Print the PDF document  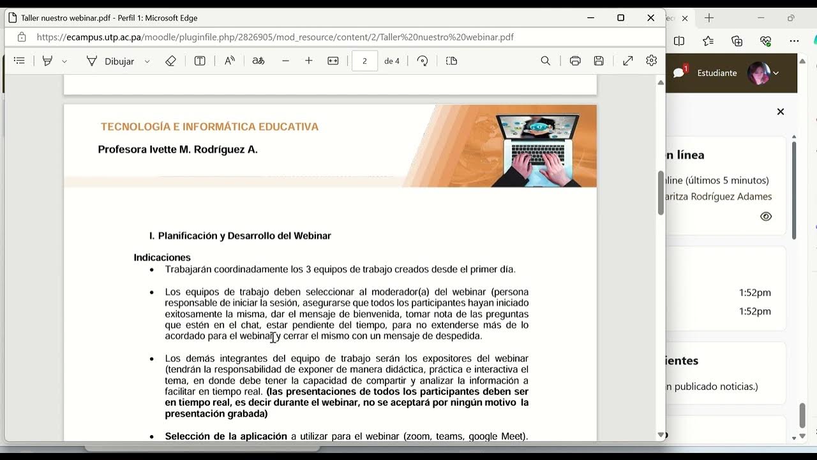[575, 61]
